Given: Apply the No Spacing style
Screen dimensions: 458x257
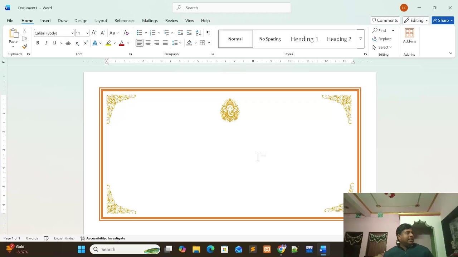Looking at the screenshot, I should 270,39.
